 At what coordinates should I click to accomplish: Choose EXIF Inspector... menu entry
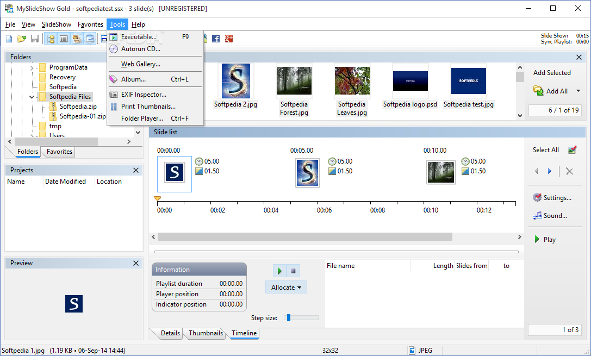coord(155,95)
